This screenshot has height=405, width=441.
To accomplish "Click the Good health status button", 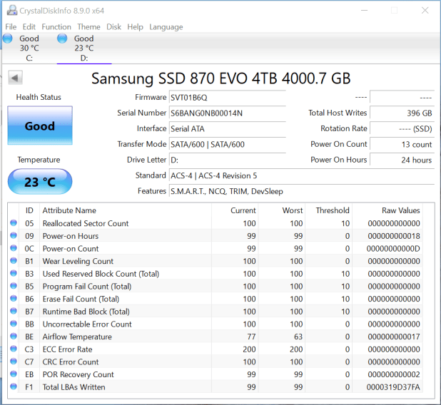I will (40, 125).
